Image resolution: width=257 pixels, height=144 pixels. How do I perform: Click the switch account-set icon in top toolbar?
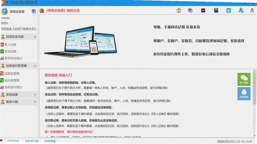pos(190,11)
